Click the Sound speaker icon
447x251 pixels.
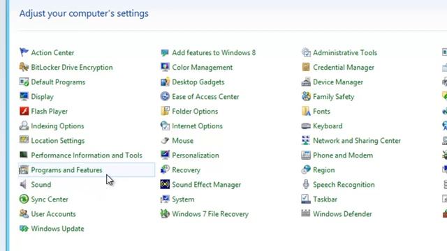click(x=24, y=184)
